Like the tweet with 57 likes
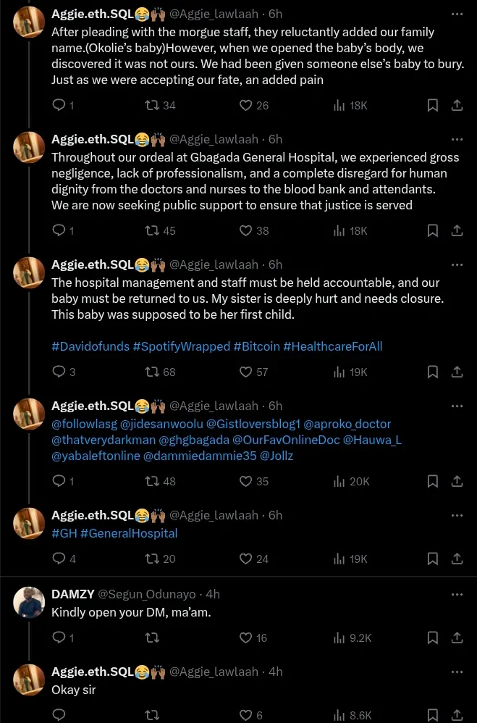 click(x=245, y=372)
